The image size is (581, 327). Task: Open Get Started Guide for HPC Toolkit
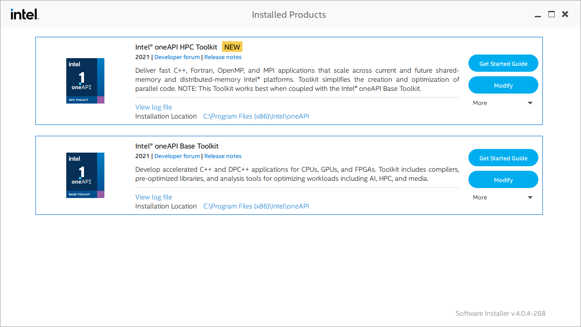tap(503, 63)
